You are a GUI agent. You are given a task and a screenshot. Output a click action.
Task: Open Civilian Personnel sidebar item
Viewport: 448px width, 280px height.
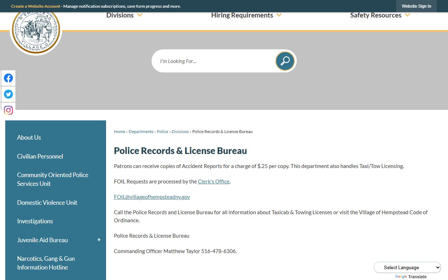click(40, 156)
